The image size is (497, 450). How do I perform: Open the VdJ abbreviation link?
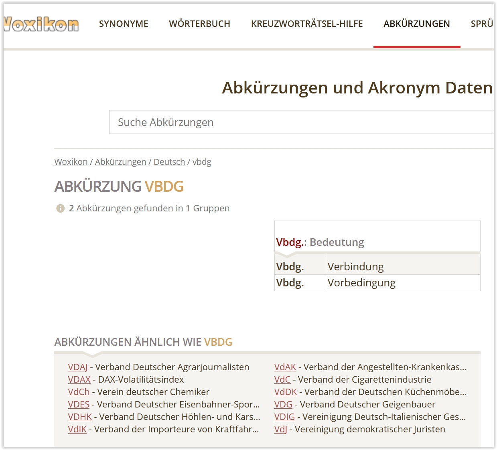coord(280,429)
